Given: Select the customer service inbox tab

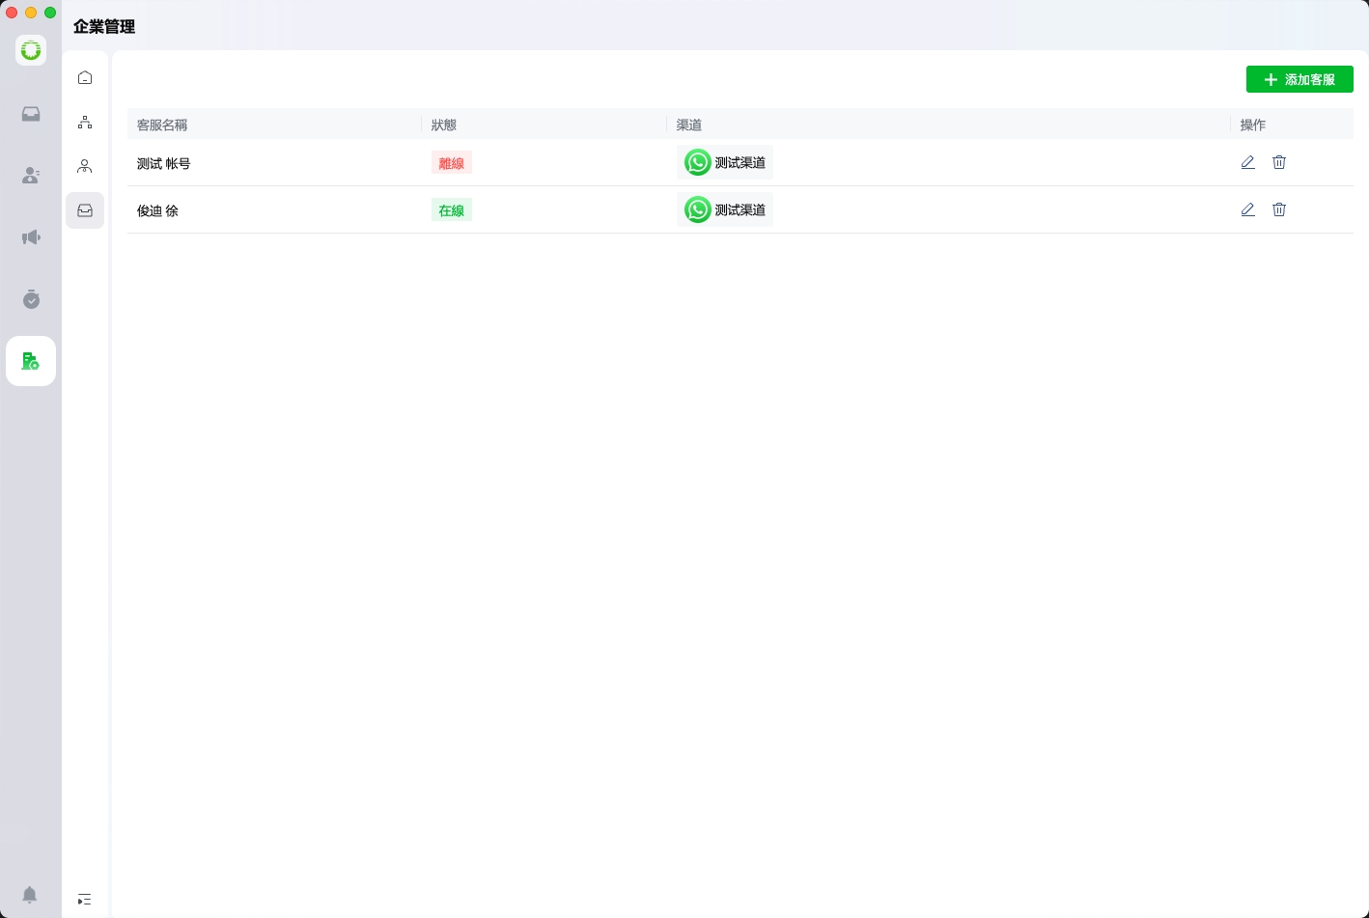Looking at the screenshot, I should click(85, 210).
